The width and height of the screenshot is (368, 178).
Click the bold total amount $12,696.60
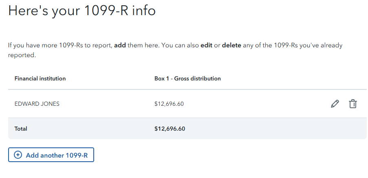pyautogui.click(x=170, y=129)
